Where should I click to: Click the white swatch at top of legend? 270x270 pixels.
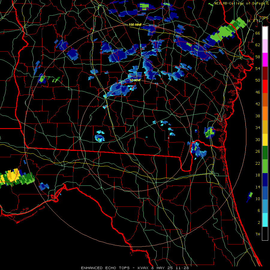[265, 33]
